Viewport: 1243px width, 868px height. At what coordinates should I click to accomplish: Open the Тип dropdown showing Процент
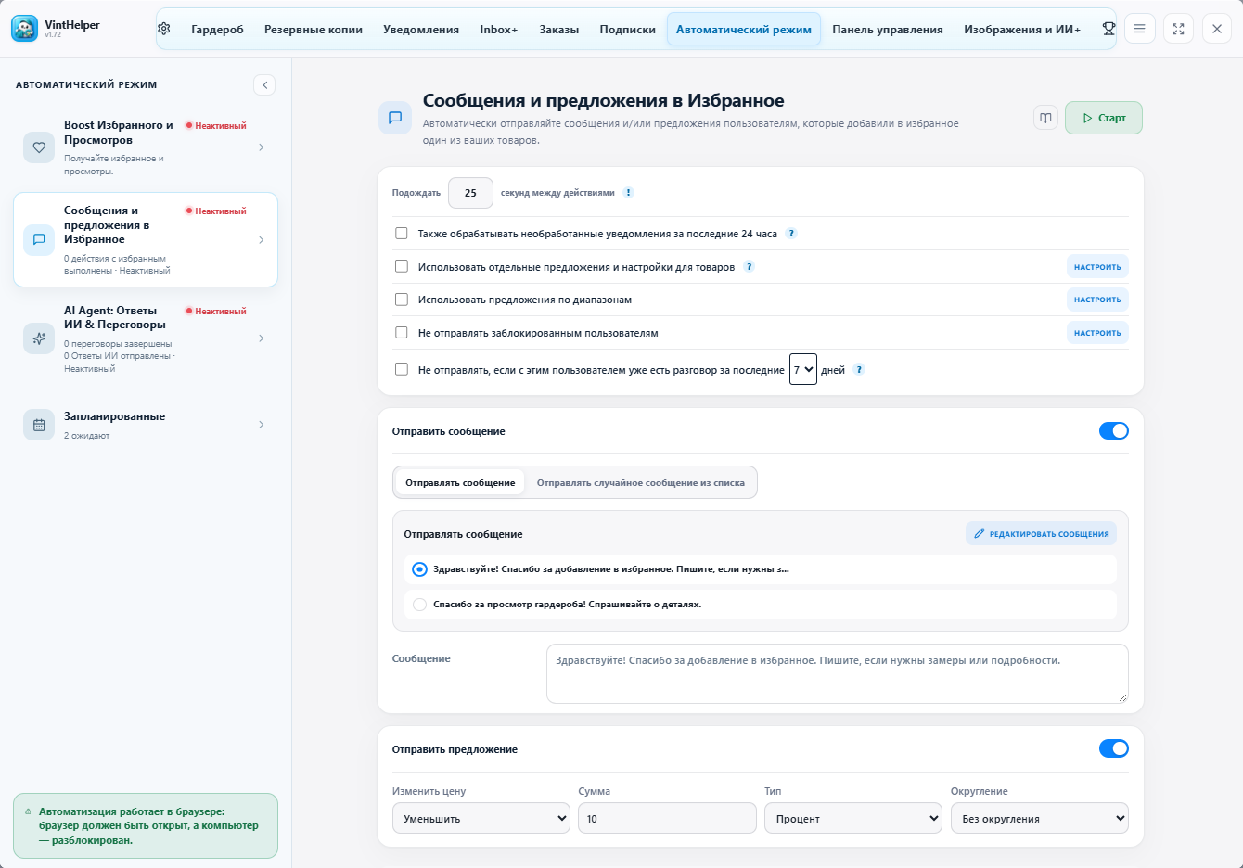(853, 818)
